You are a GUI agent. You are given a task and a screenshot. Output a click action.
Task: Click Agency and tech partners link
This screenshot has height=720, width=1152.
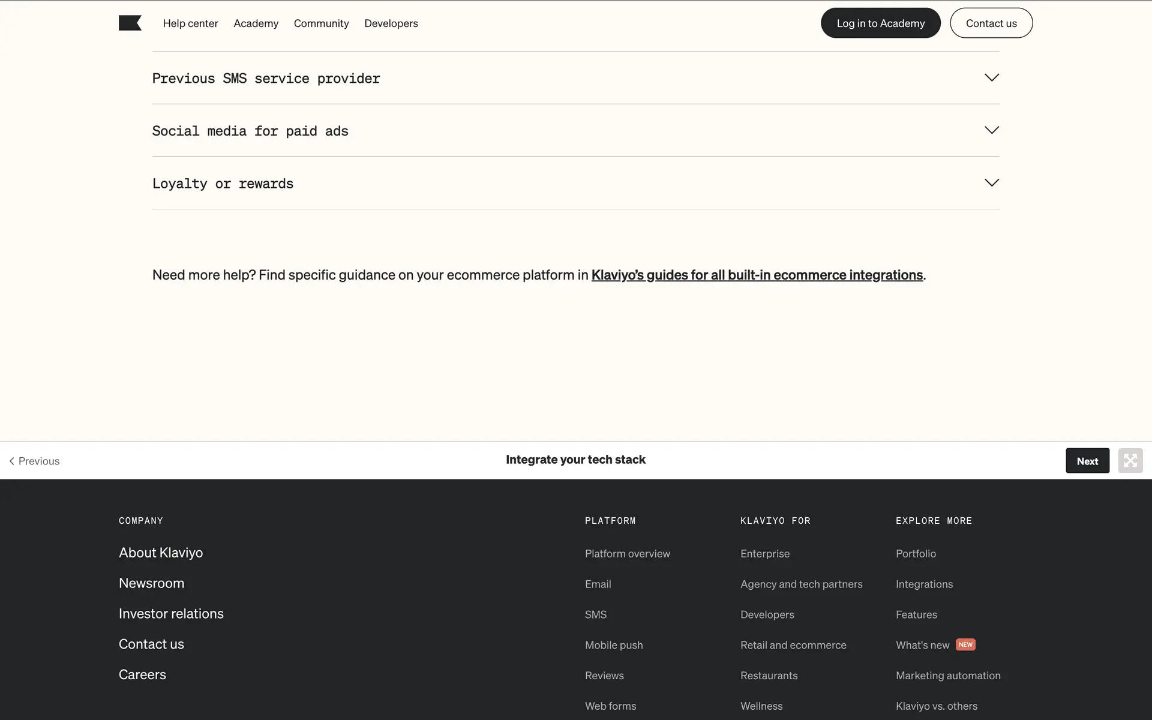pyautogui.click(x=801, y=584)
